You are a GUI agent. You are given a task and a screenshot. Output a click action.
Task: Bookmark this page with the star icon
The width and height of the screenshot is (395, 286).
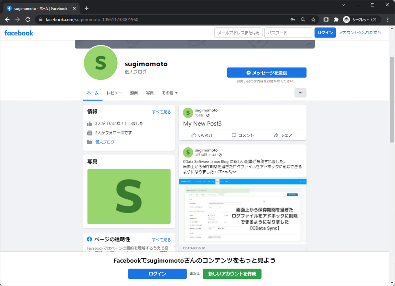coord(313,19)
